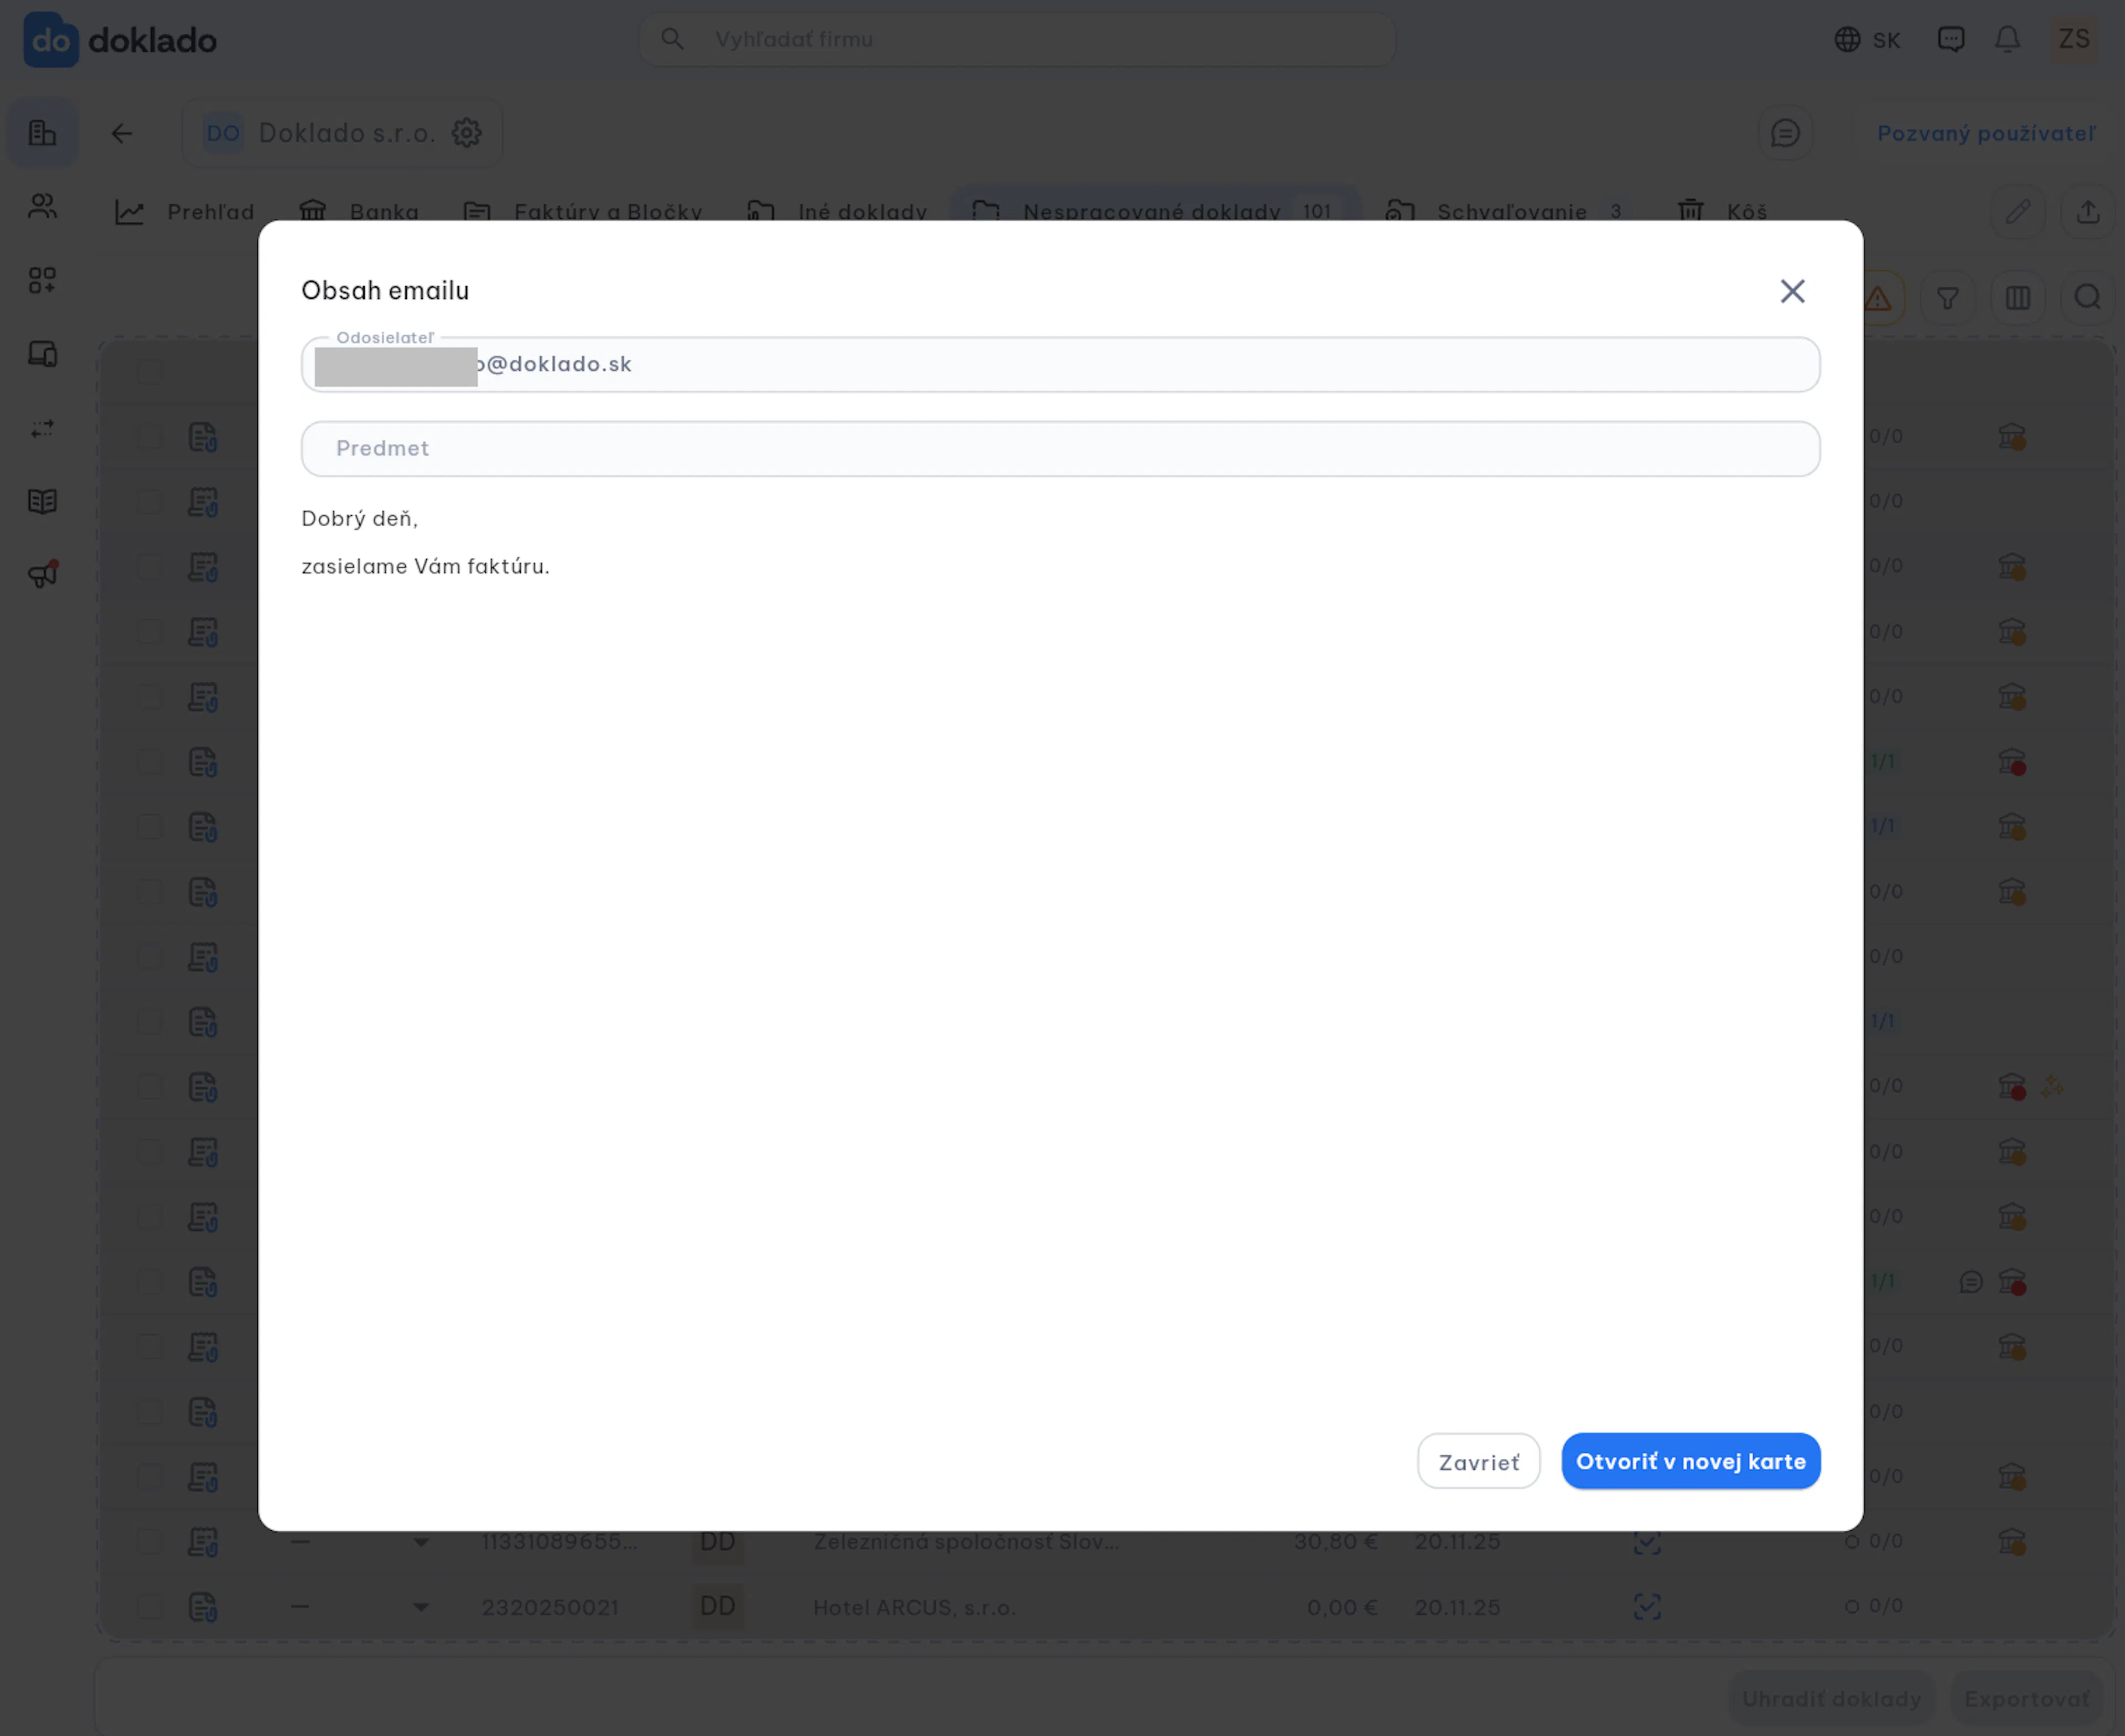Tick the checkbox for the Hotel ARCUS row
Image resolution: width=2125 pixels, height=1736 pixels.
[150, 1606]
